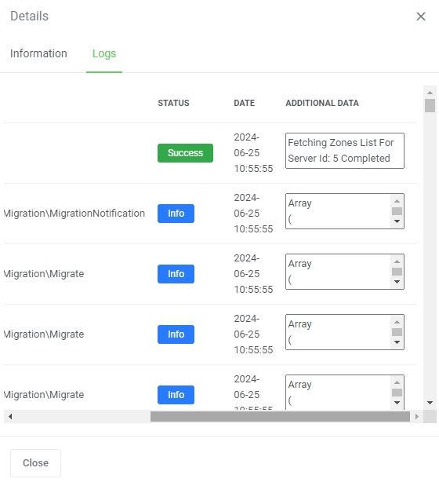Click scroll-down arrow in MigrationNotification row text area

397,221
